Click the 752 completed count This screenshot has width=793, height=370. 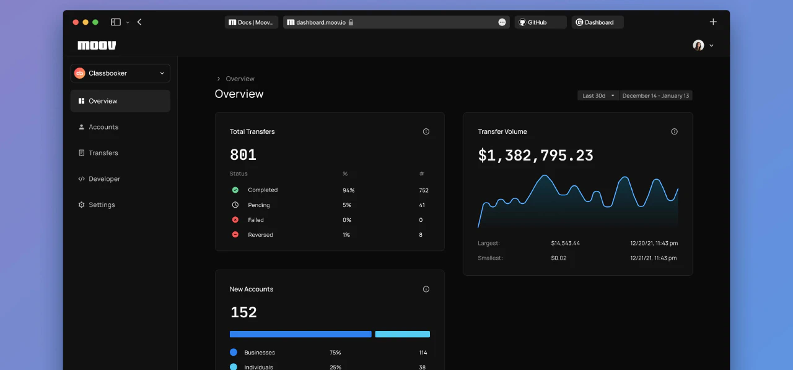[x=424, y=190]
